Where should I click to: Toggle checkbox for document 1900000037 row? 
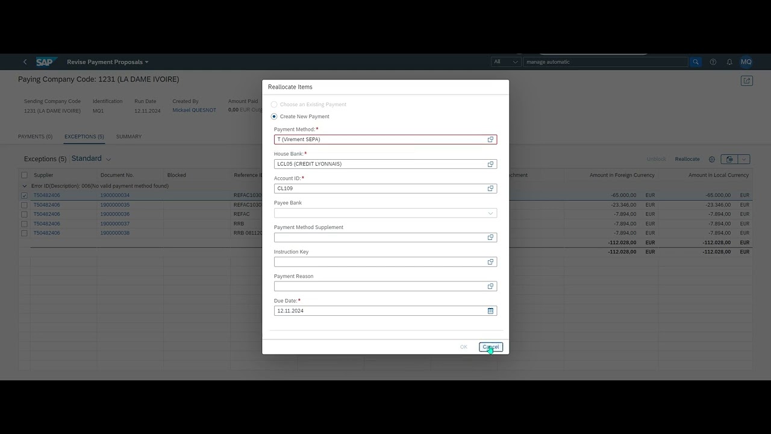point(24,224)
